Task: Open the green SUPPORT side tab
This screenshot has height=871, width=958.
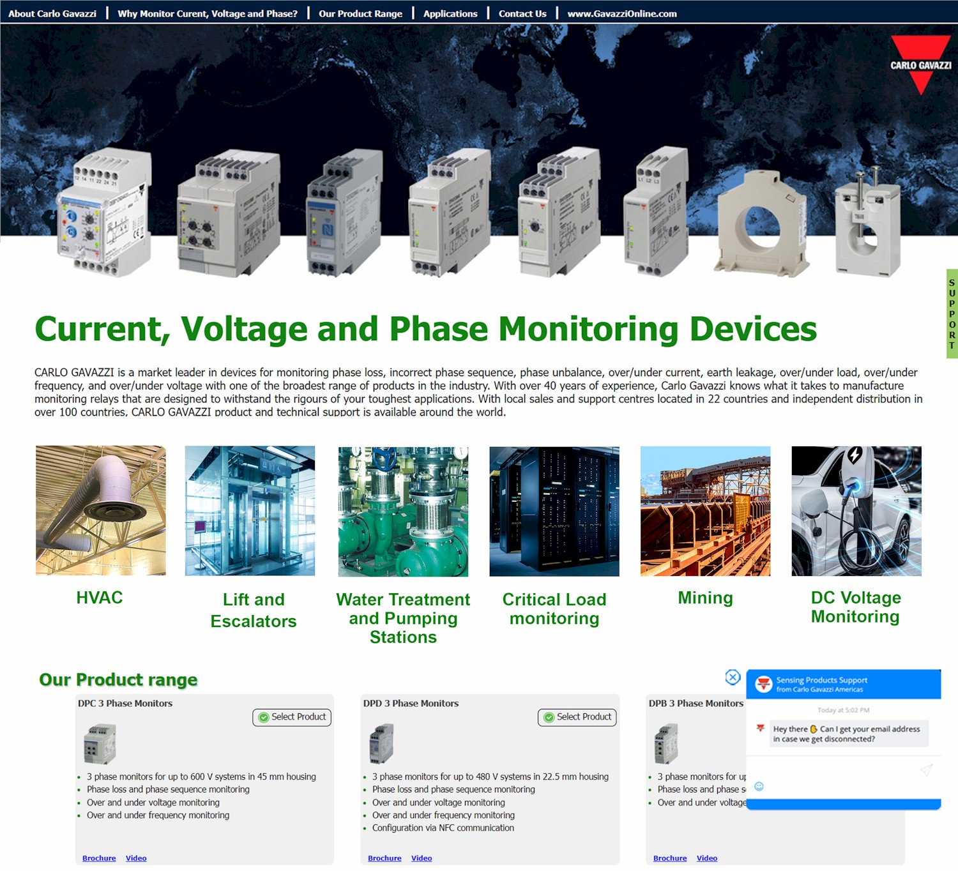Action: tap(952, 314)
